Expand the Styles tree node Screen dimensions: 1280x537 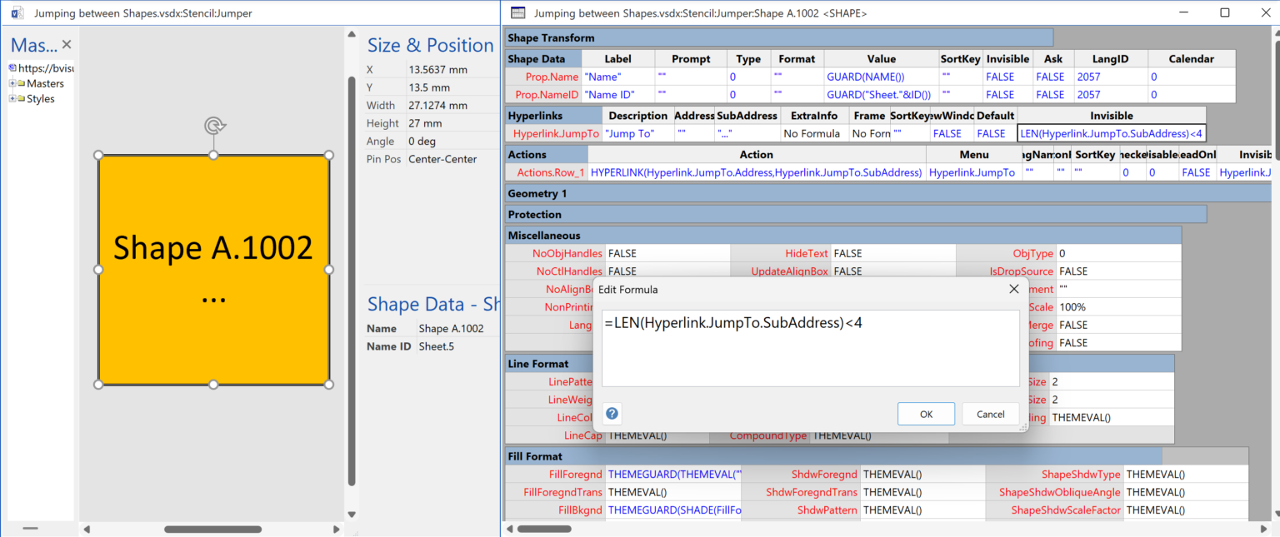pos(12,99)
